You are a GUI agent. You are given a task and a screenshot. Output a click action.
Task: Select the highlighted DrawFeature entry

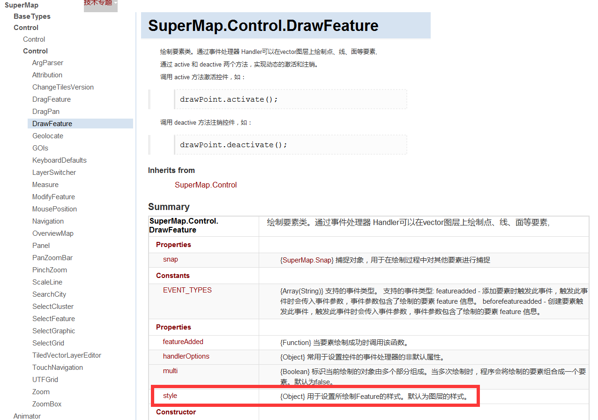[80, 124]
